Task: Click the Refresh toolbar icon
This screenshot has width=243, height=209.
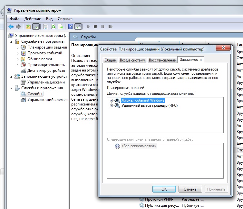Action: [53, 27]
